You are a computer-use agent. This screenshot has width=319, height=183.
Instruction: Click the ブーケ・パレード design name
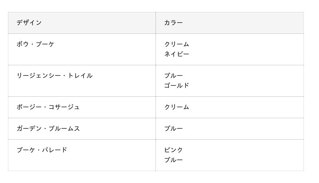click(x=42, y=150)
